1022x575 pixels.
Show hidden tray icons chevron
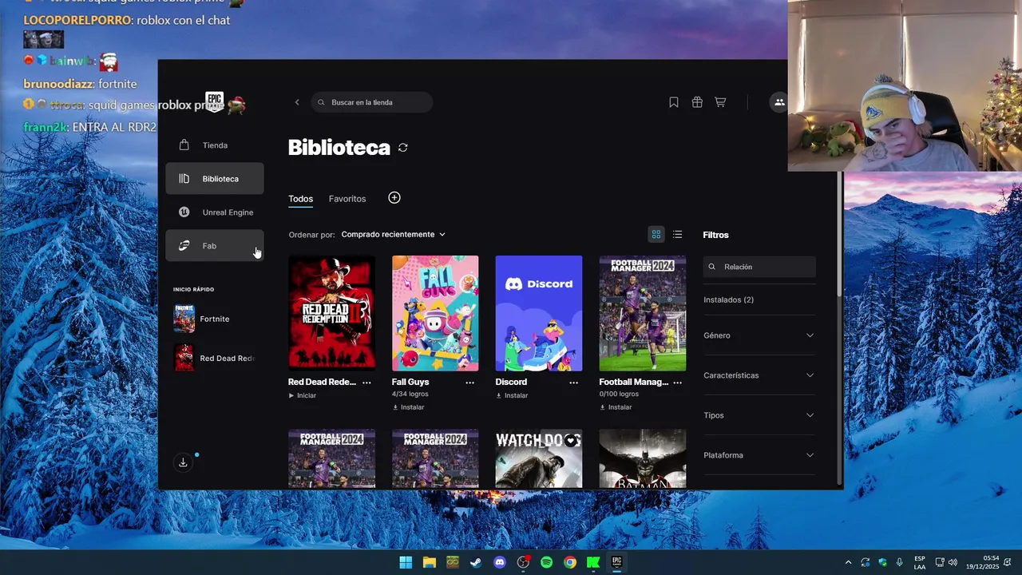pyautogui.click(x=848, y=562)
